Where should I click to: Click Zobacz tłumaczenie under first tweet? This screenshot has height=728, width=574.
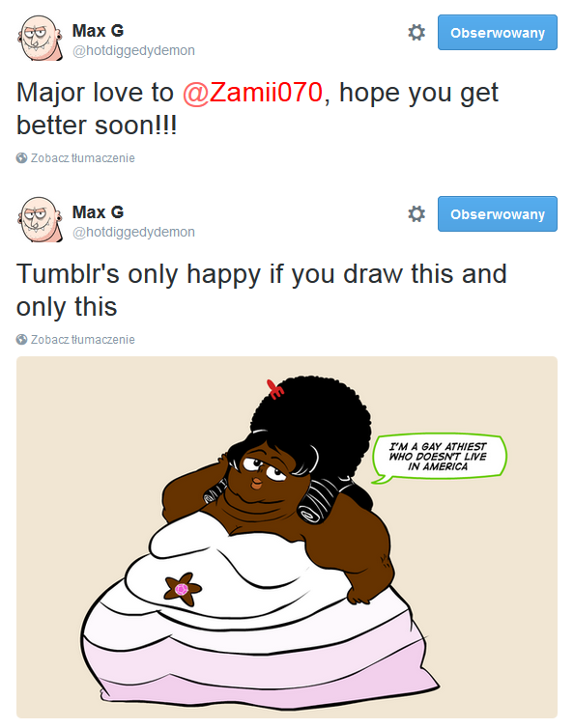coord(83,157)
